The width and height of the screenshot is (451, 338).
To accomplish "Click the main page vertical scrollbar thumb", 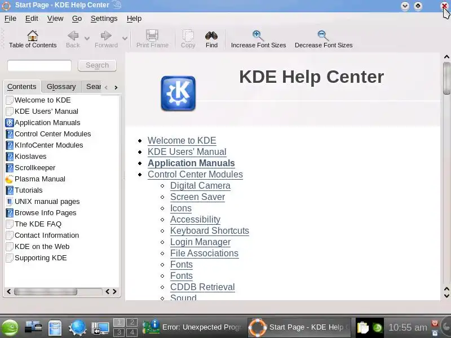I will [x=446, y=78].
